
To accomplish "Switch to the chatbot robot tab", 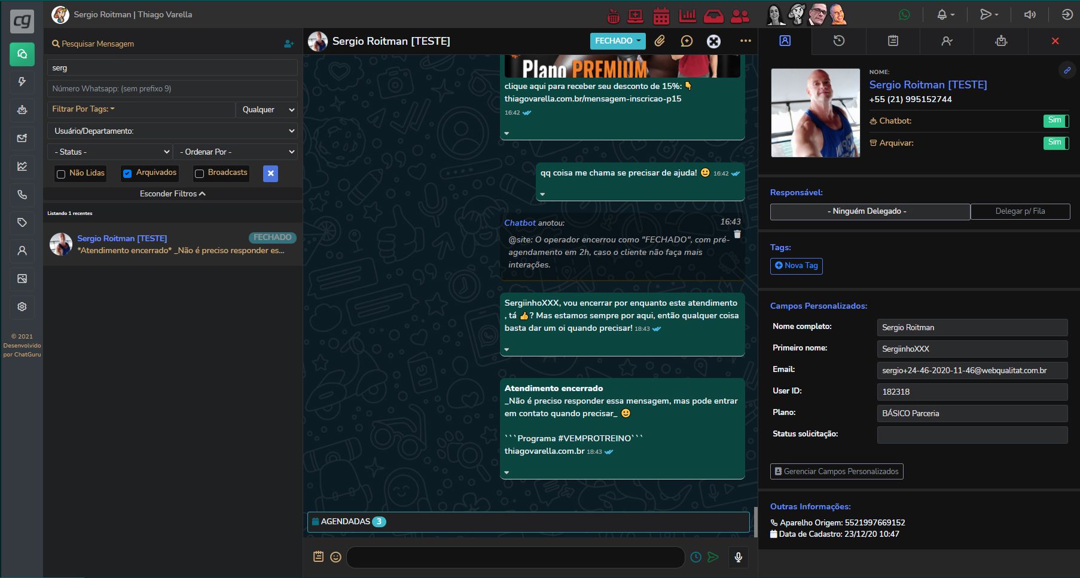I will pos(1001,41).
